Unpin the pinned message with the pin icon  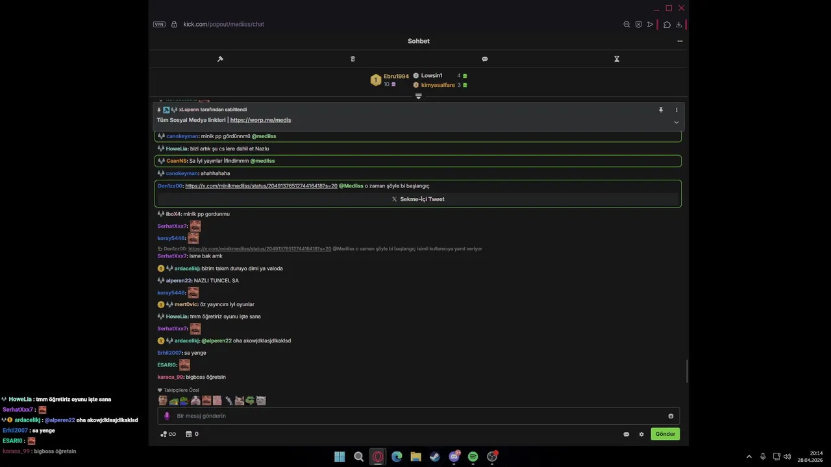(661, 110)
